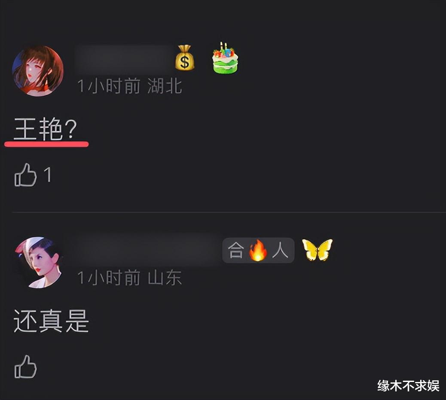
Task: Click the like count 1
Action: 48,175
